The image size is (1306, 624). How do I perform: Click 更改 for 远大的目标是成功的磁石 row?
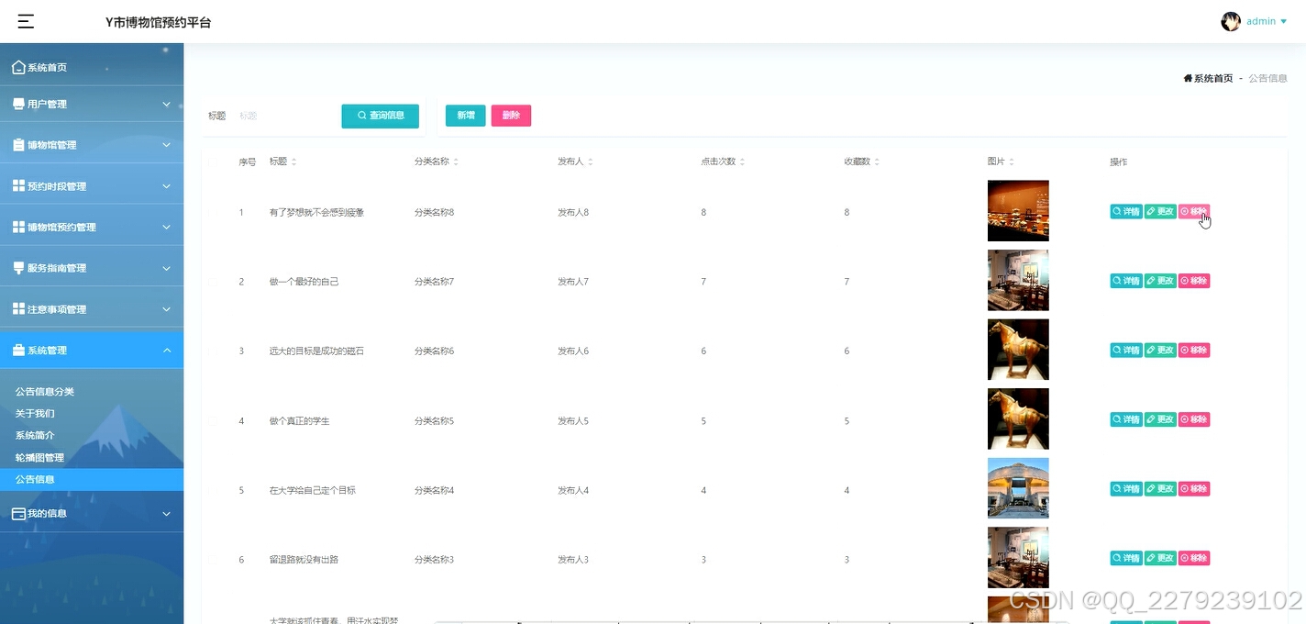(x=1160, y=350)
